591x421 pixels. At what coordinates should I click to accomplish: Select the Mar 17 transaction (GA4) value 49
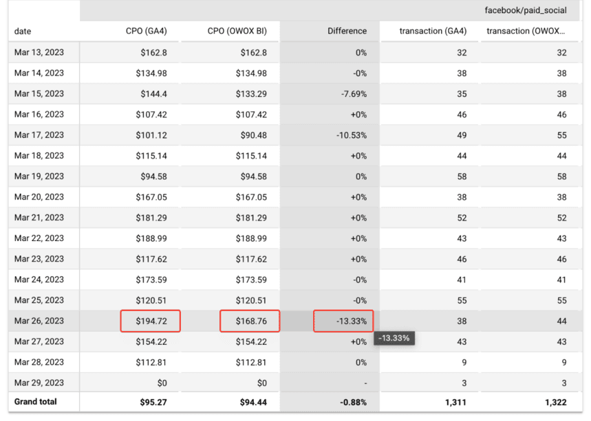pyautogui.click(x=462, y=135)
